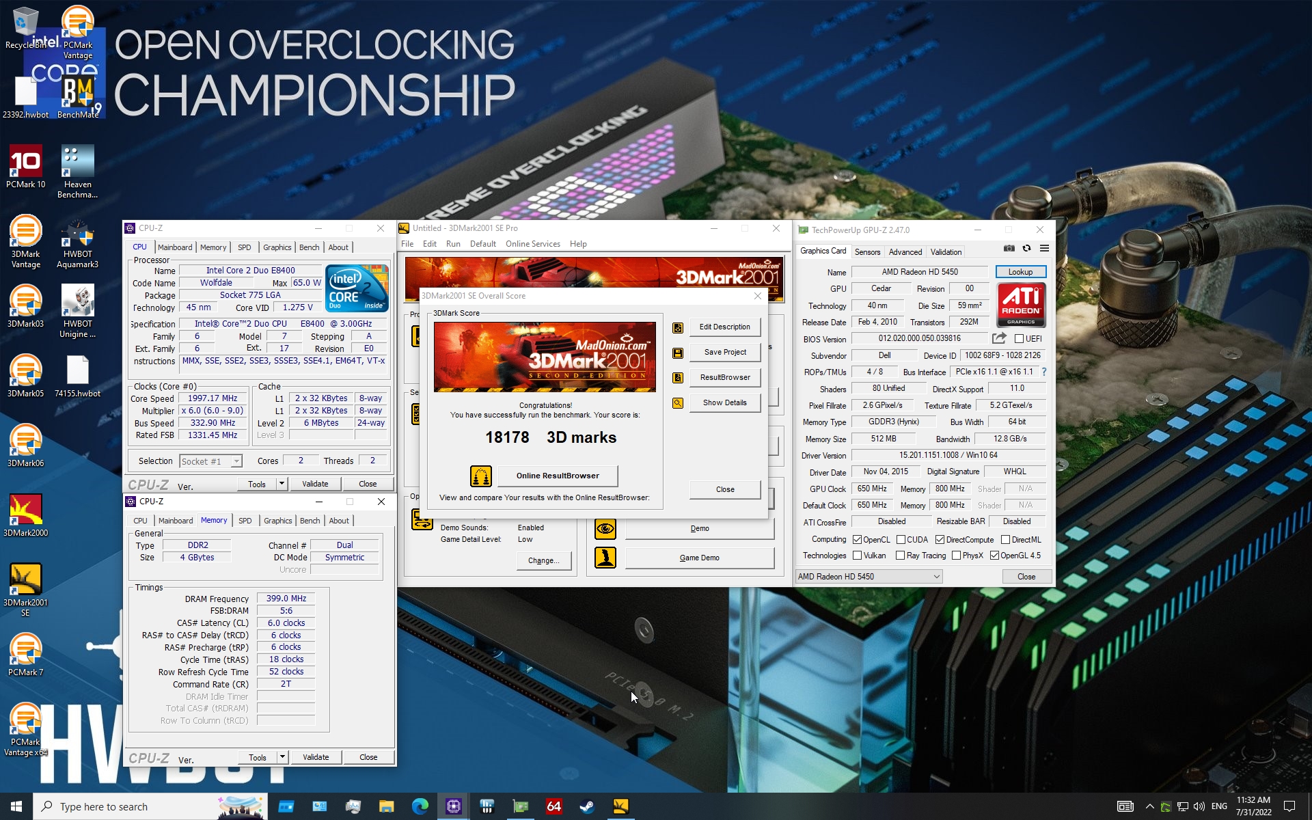
Task: Expand the AMD Radeon HD 5450 GPU selector
Action: [869, 577]
